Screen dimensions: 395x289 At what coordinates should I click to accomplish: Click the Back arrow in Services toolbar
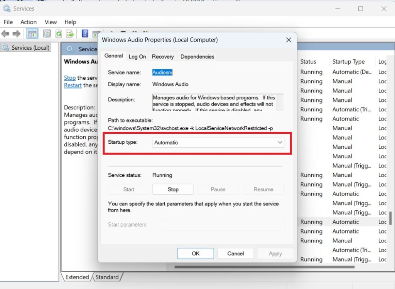coord(5,34)
